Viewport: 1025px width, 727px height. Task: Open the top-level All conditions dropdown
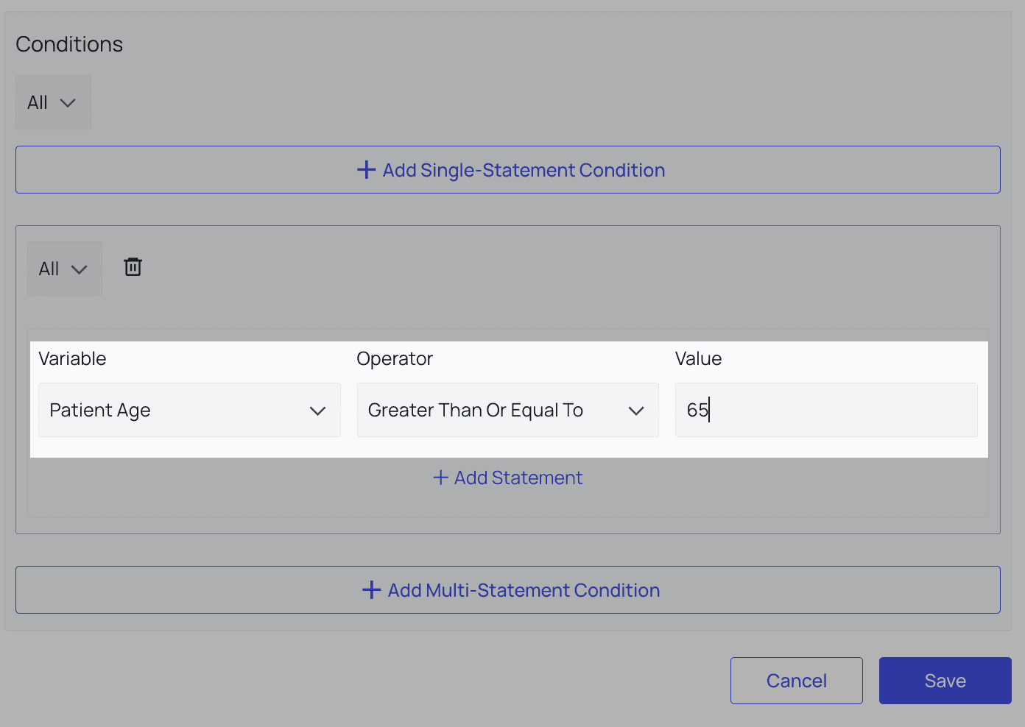pos(53,103)
